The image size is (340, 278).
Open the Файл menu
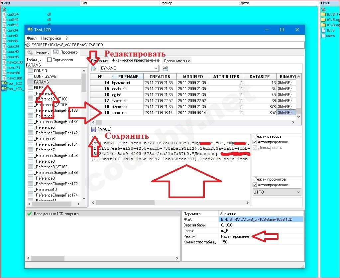pos(32,38)
